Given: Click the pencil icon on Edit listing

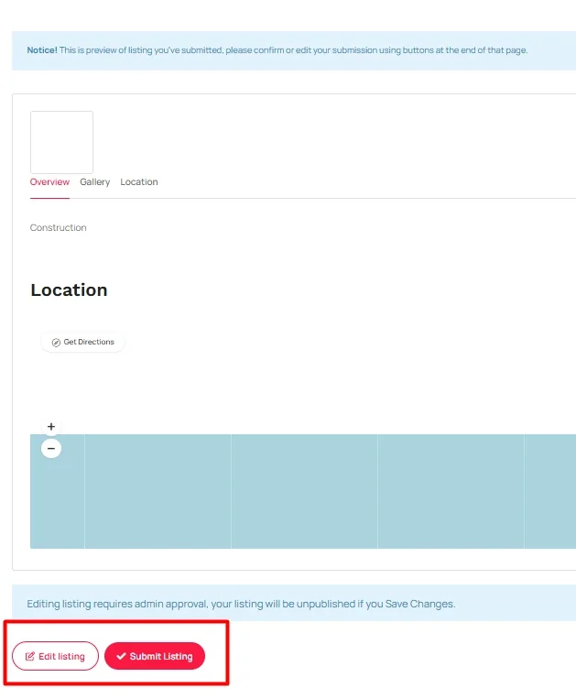Looking at the screenshot, I should (x=30, y=657).
